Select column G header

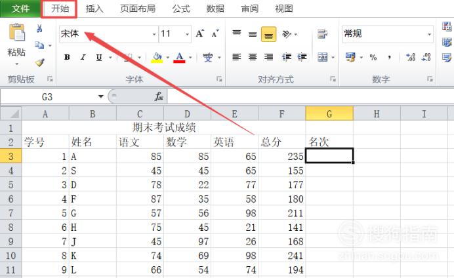[329, 113]
